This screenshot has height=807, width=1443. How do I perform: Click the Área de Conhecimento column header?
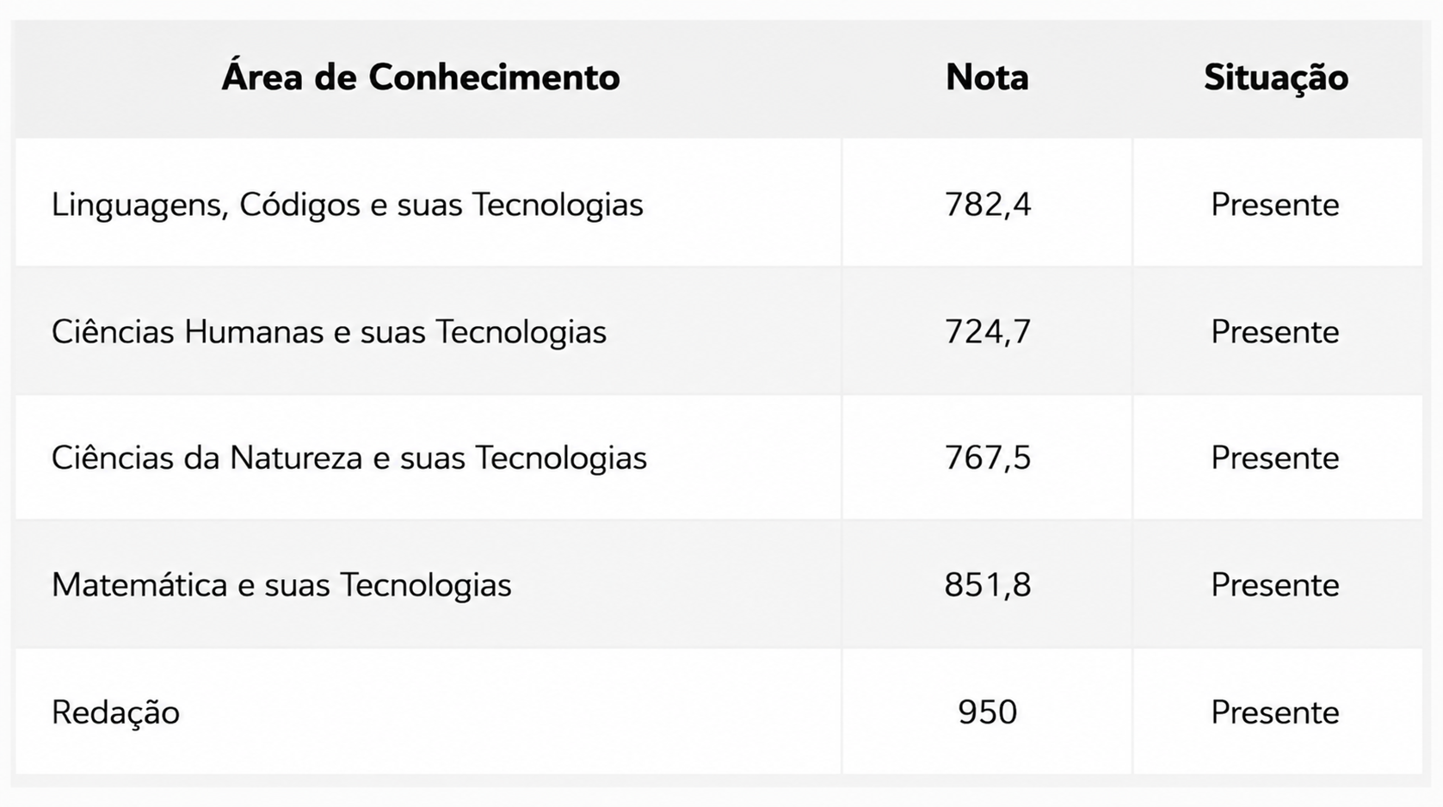point(421,77)
